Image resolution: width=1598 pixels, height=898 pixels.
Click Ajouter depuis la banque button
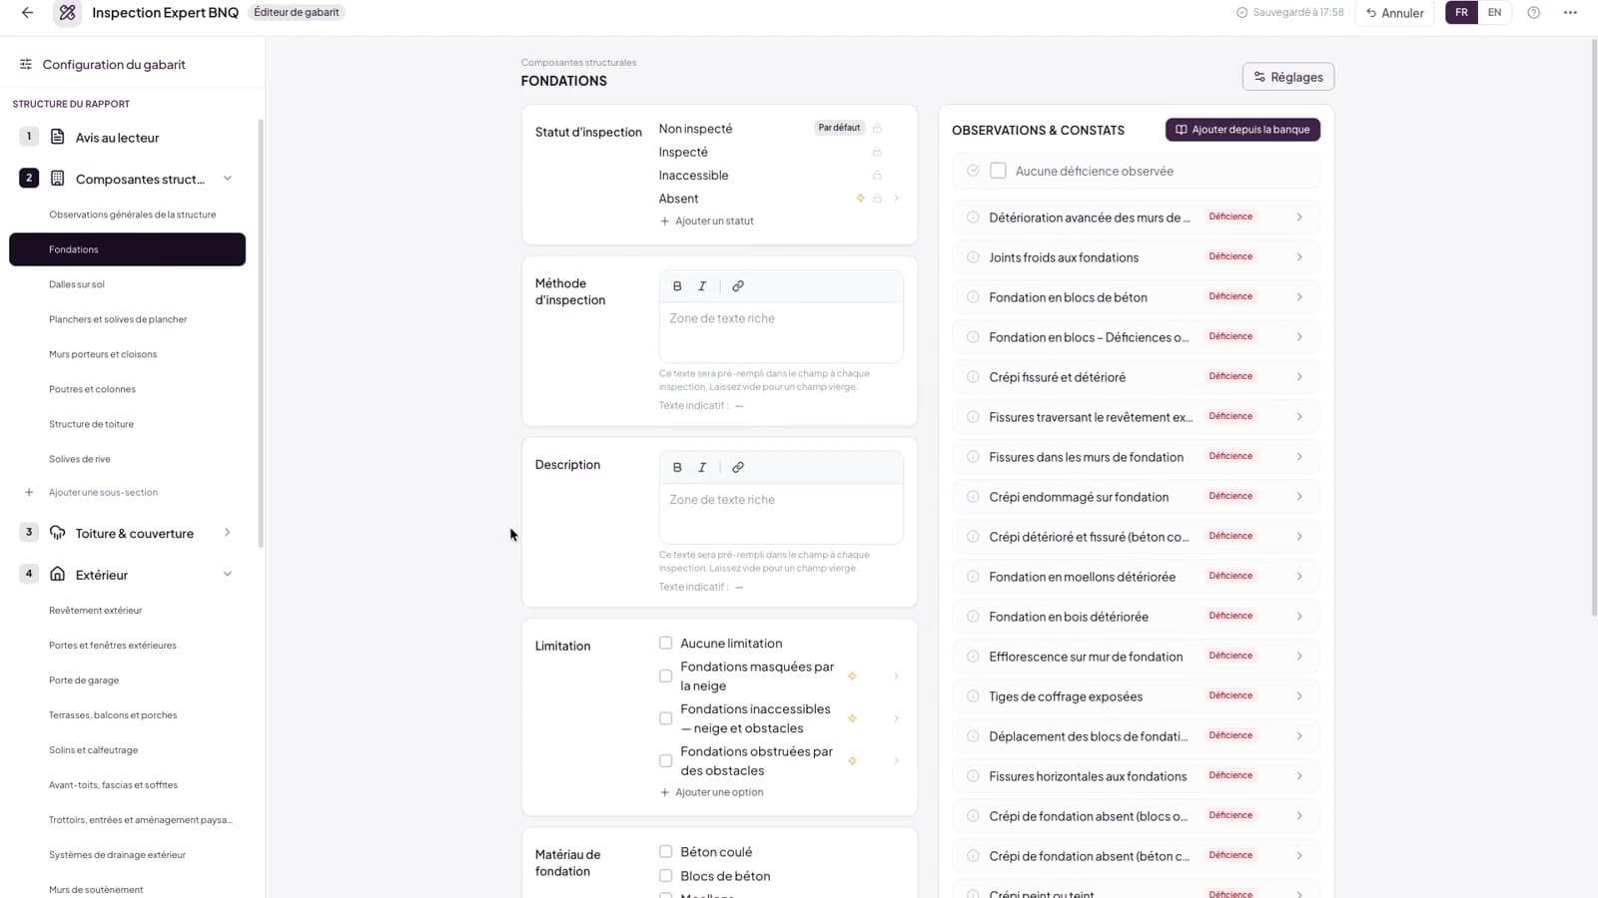tap(1242, 130)
